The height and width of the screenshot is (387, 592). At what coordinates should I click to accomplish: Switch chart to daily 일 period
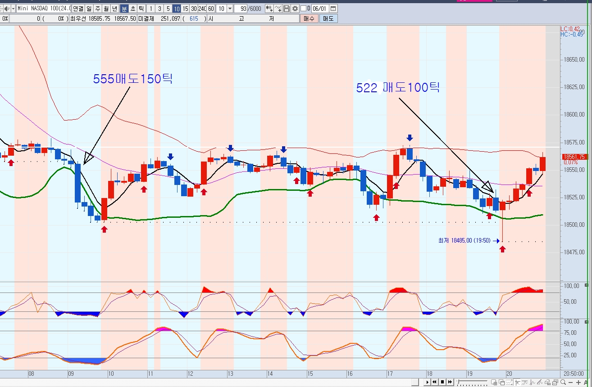(89, 9)
